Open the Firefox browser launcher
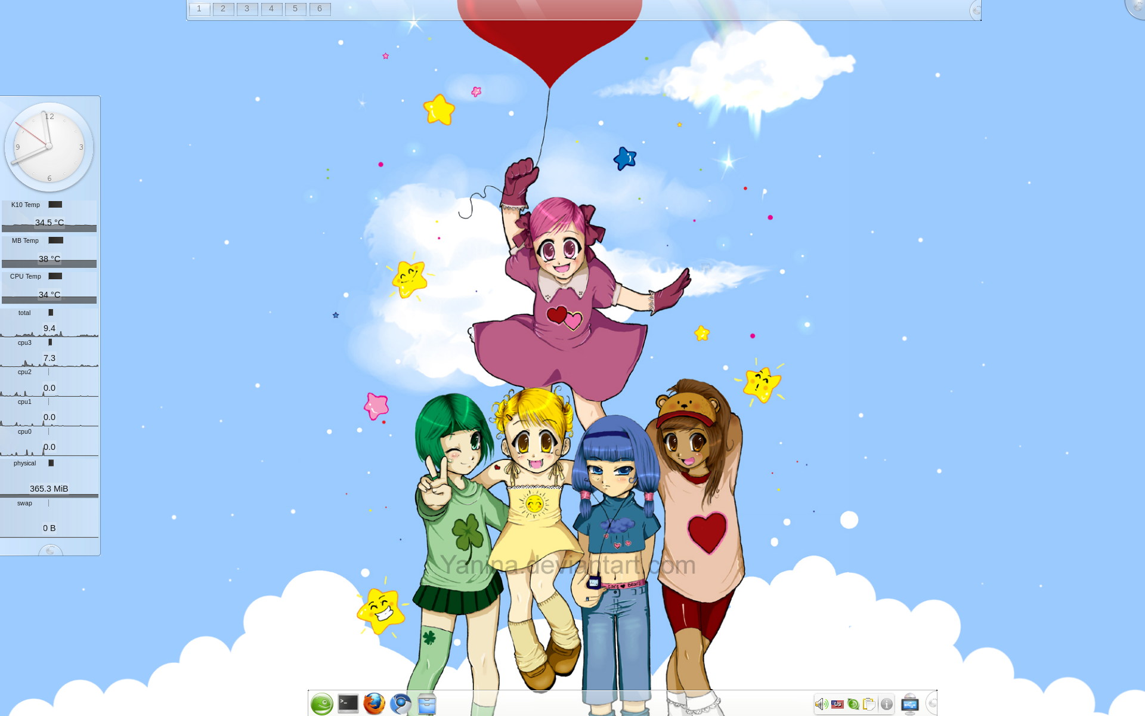 [x=375, y=704]
